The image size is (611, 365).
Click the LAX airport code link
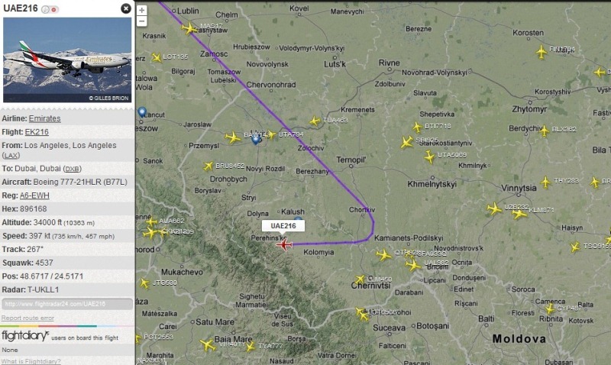pos(11,156)
